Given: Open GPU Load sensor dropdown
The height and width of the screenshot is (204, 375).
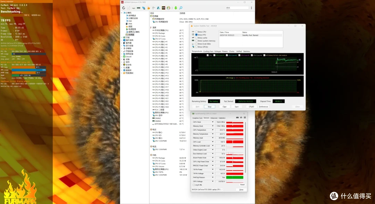Looking at the screenshot, I should click(212, 142).
